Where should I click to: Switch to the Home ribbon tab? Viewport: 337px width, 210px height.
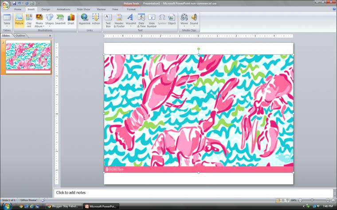(18, 9)
